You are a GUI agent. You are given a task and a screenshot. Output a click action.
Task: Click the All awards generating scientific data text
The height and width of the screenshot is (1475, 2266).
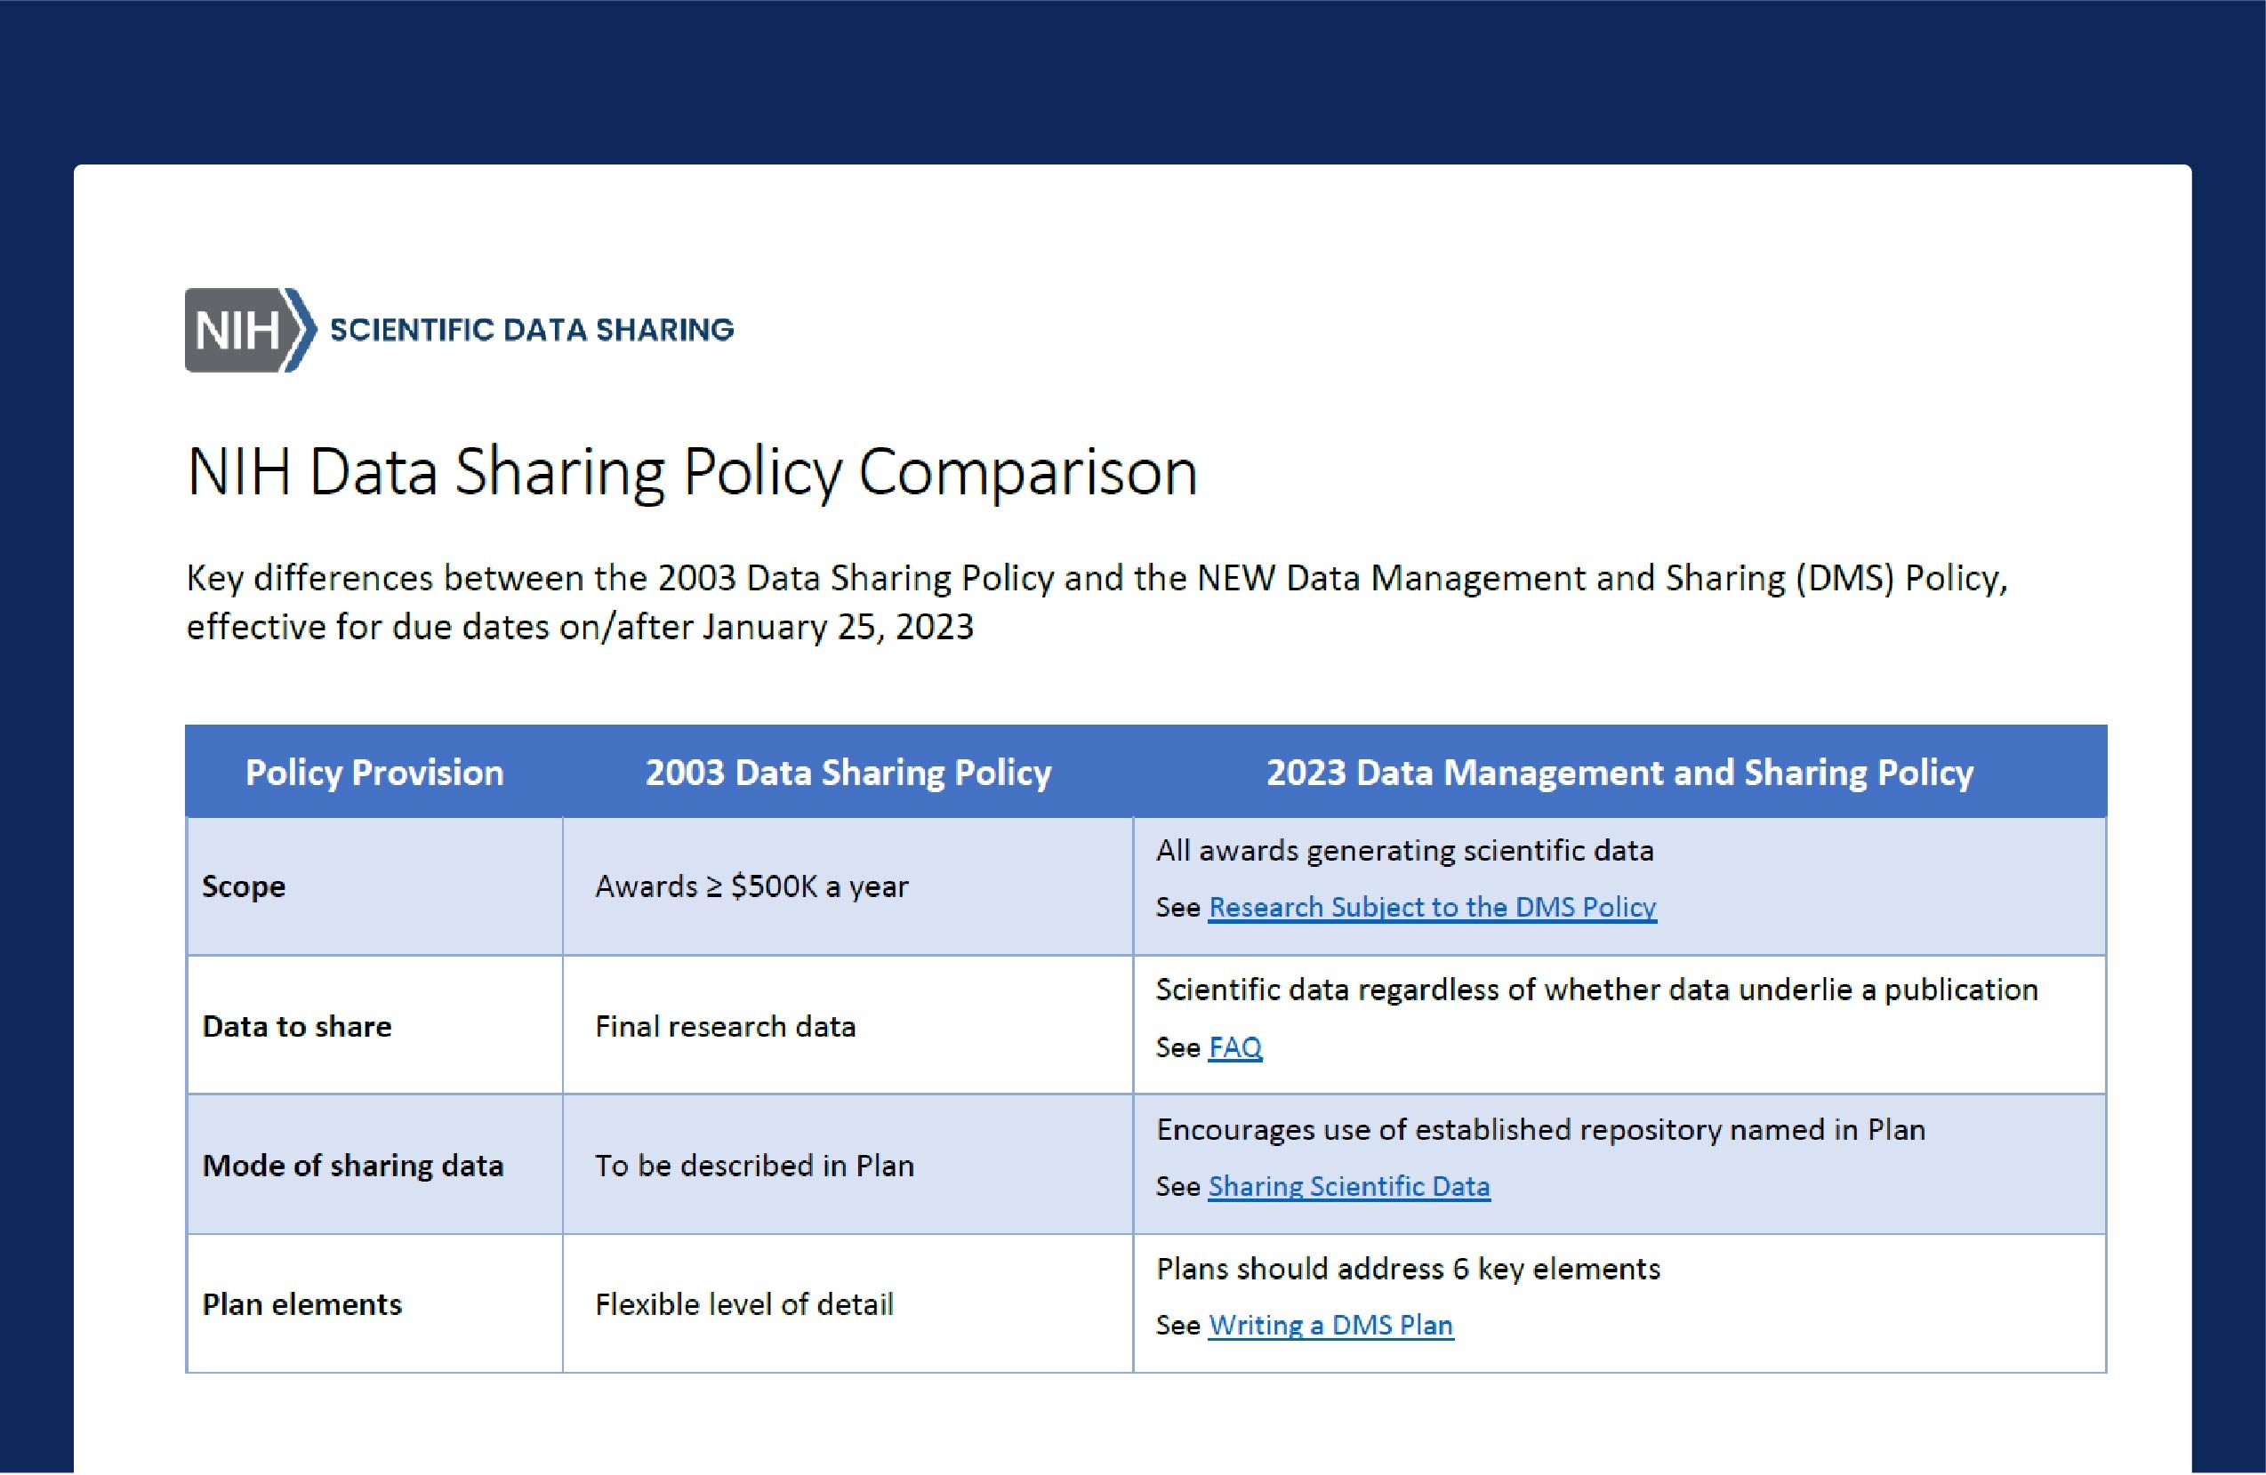pyautogui.click(x=1404, y=851)
